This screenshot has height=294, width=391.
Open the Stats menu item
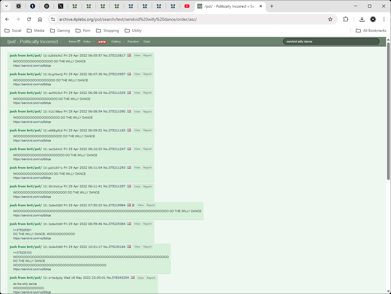click(x=147, y=42)
